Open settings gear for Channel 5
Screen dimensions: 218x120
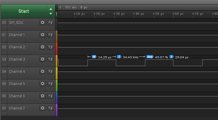(43, 84)
